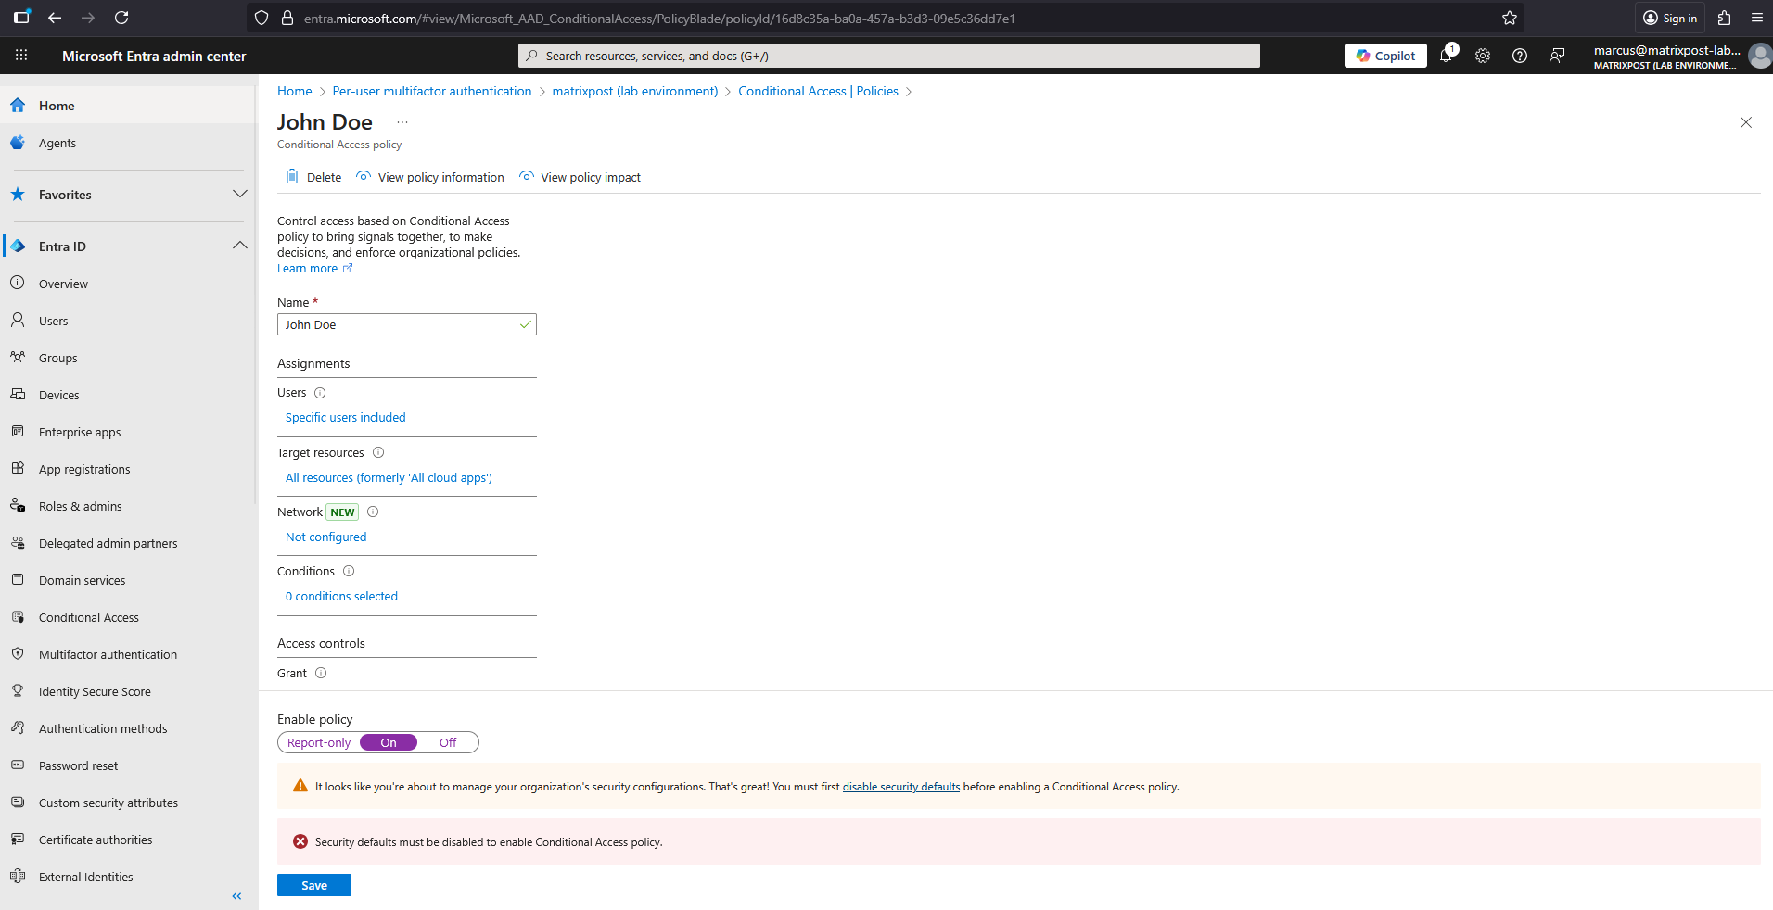Viewport: 1773px width, 910px height.
Task: Collapse the sidebar with double chevron
Action: point(236,896)
